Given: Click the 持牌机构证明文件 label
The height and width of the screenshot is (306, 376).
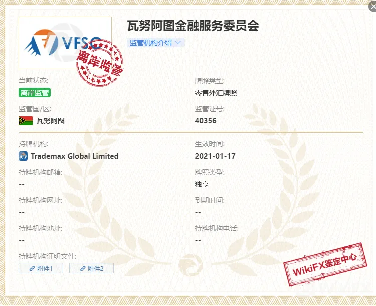Looking at the screenshot, I should [x=48, y=256].
